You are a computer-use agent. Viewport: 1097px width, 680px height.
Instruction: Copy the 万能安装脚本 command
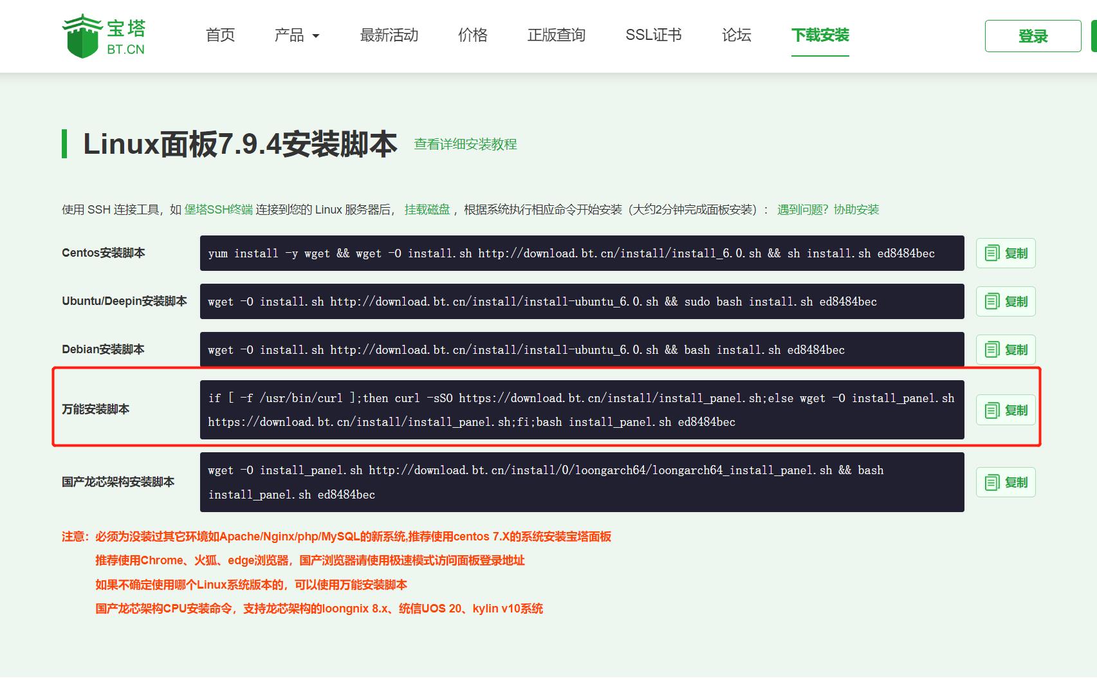click(1006, 410)
